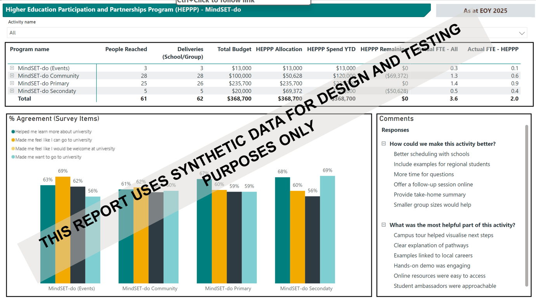
Task: Click the 'Made me feel like I can go' legend dot
Action: tap(13, 140)
